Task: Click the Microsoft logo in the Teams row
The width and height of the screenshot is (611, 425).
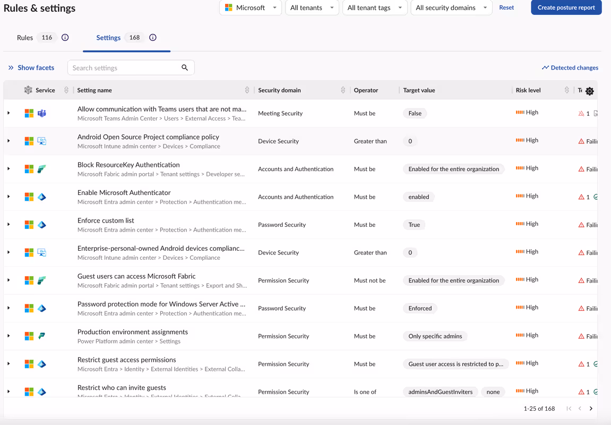Action: point(29,113)
